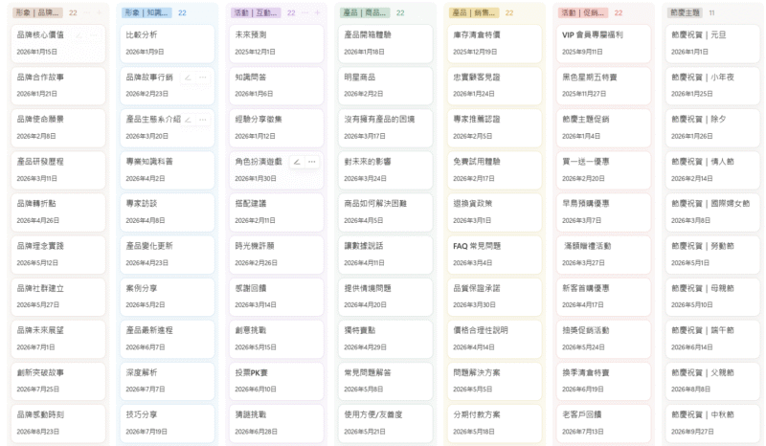The image size is (766, 446).
Task: Open the 分期付款方案 card
Action: (494, 423)
